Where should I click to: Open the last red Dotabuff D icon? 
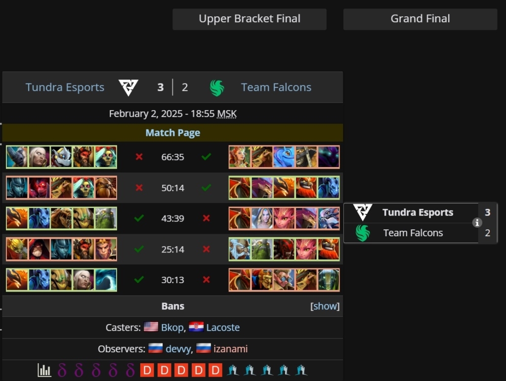pyautogui.click(x=215, y=370)
